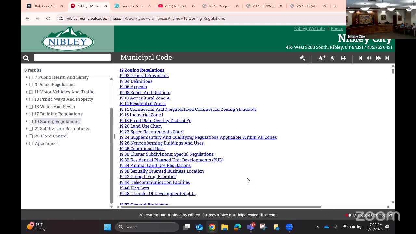Check the 19 Zoning Regulations checkbox
416x234 pixels.
[31, 121]
